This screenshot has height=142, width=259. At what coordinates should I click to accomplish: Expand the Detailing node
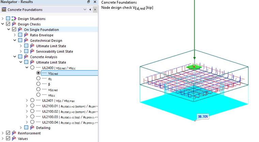point(21,127)
